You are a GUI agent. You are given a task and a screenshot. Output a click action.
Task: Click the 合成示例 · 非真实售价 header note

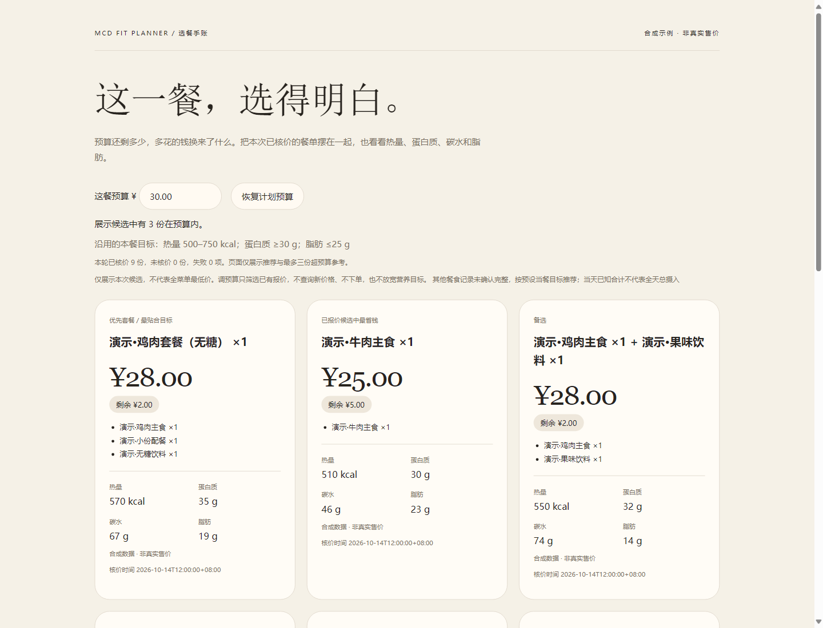pos(681,33)
